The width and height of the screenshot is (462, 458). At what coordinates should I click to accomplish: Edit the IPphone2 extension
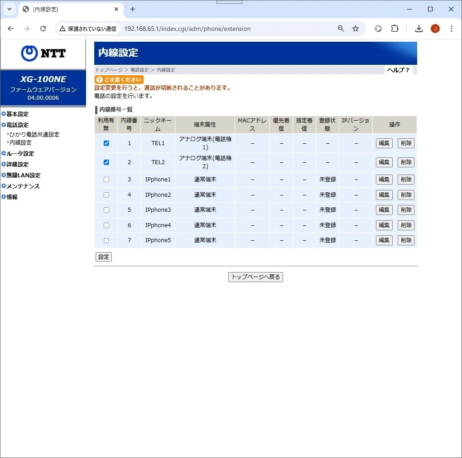(384, 195)
